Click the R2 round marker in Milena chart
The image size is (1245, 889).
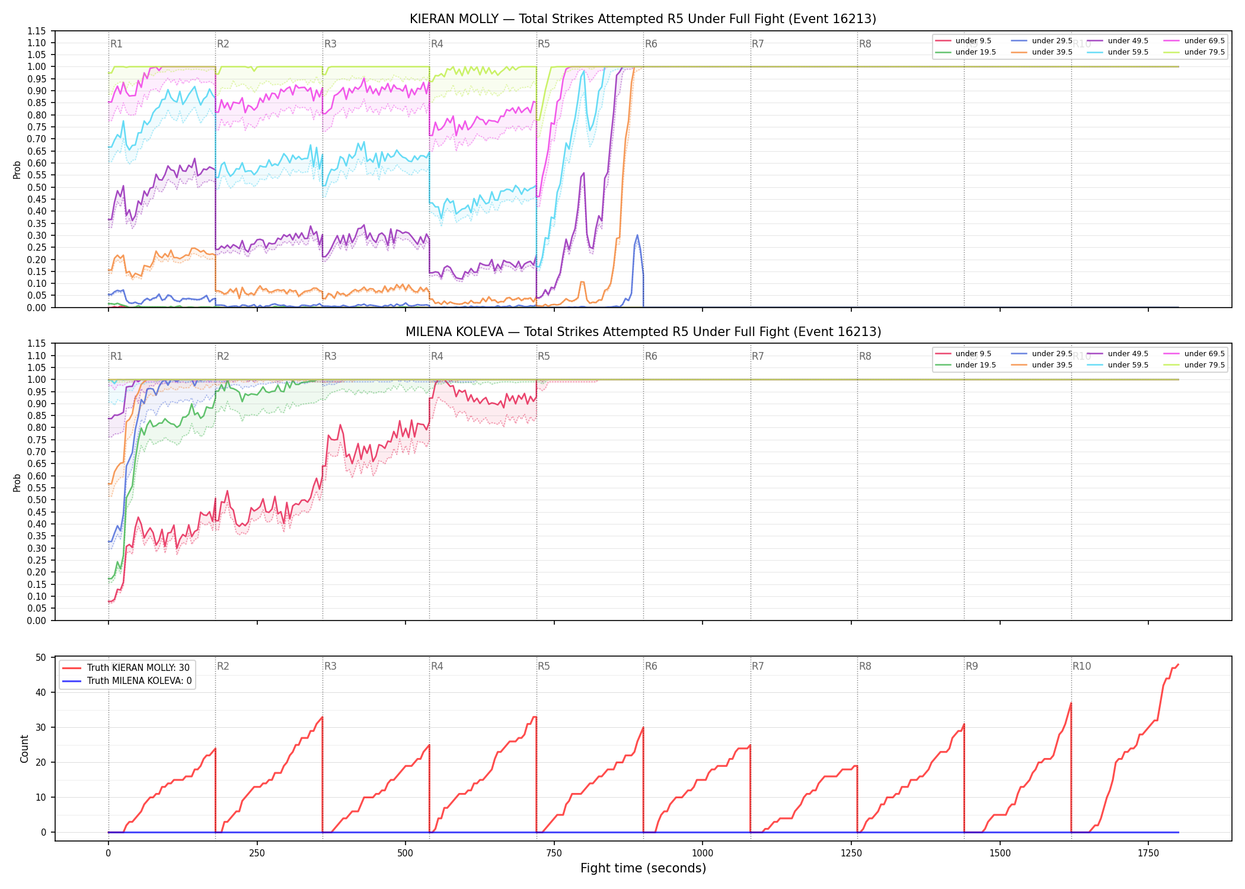click(x=223, y=356)
